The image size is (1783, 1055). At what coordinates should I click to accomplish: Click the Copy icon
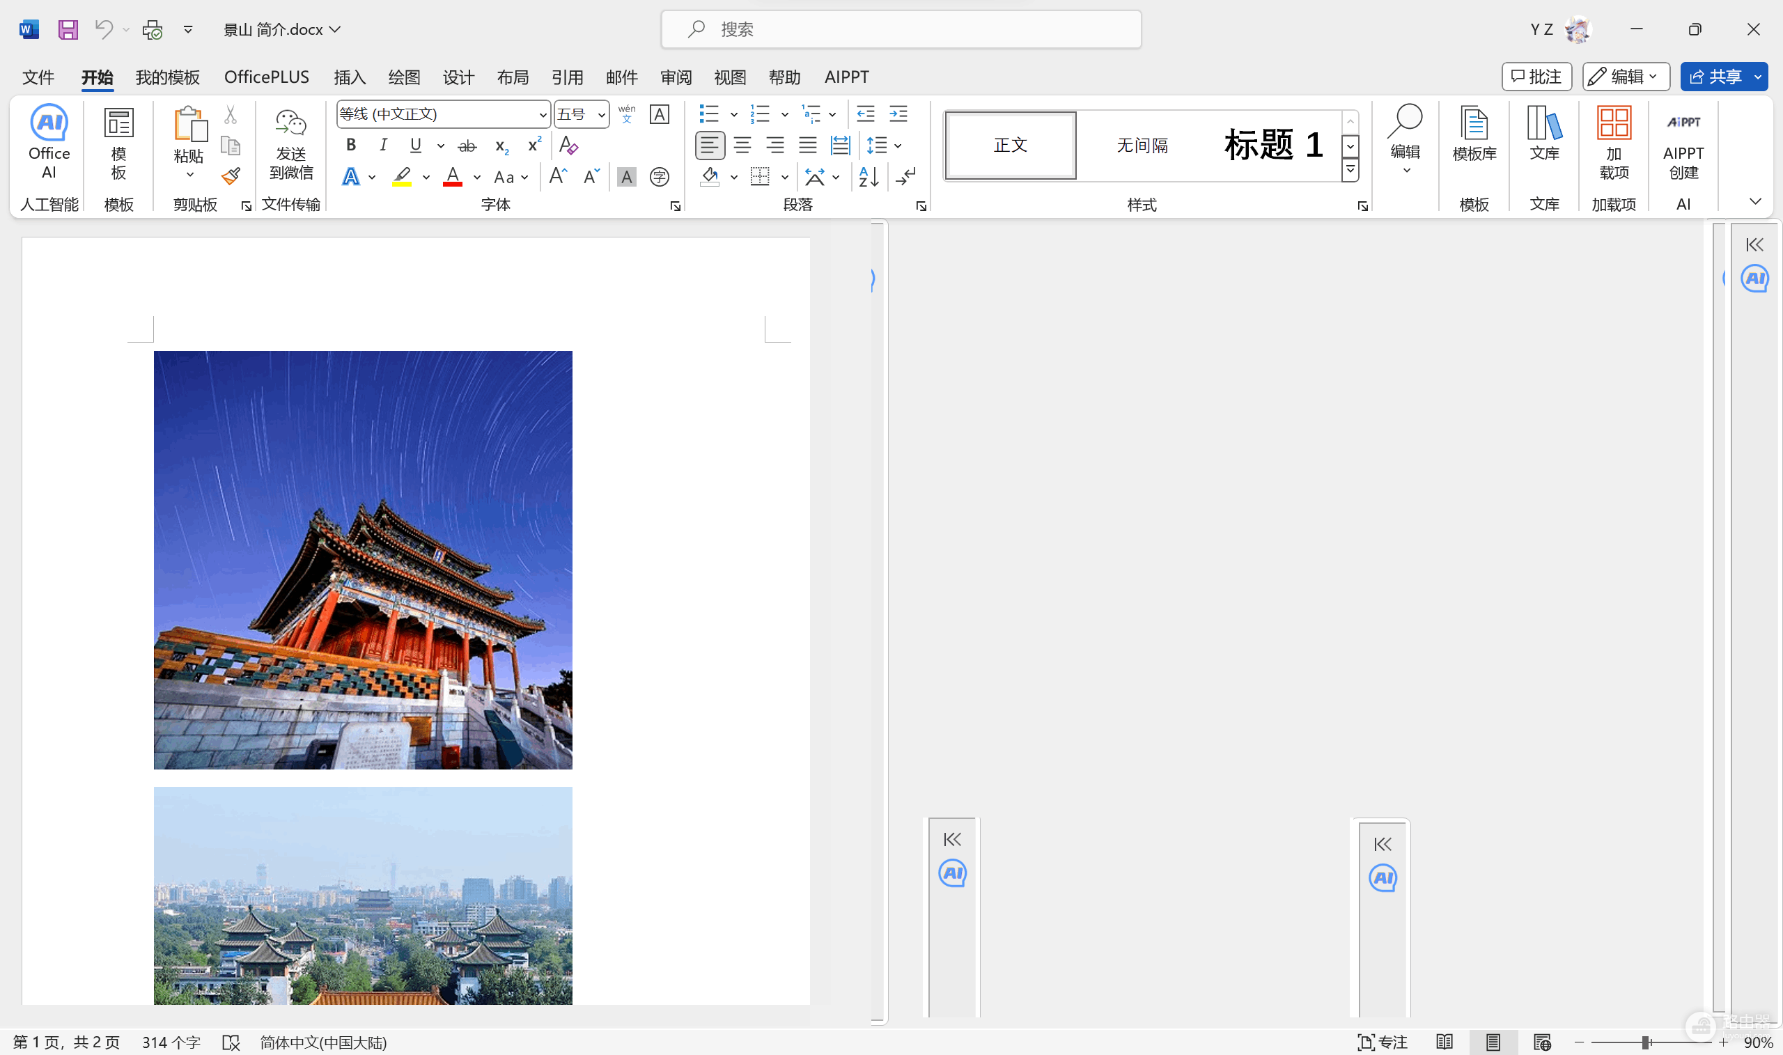coord(231,146)
